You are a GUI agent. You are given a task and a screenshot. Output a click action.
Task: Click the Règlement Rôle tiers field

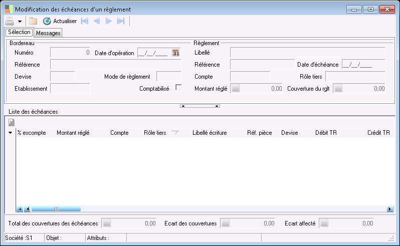[355, 77]
